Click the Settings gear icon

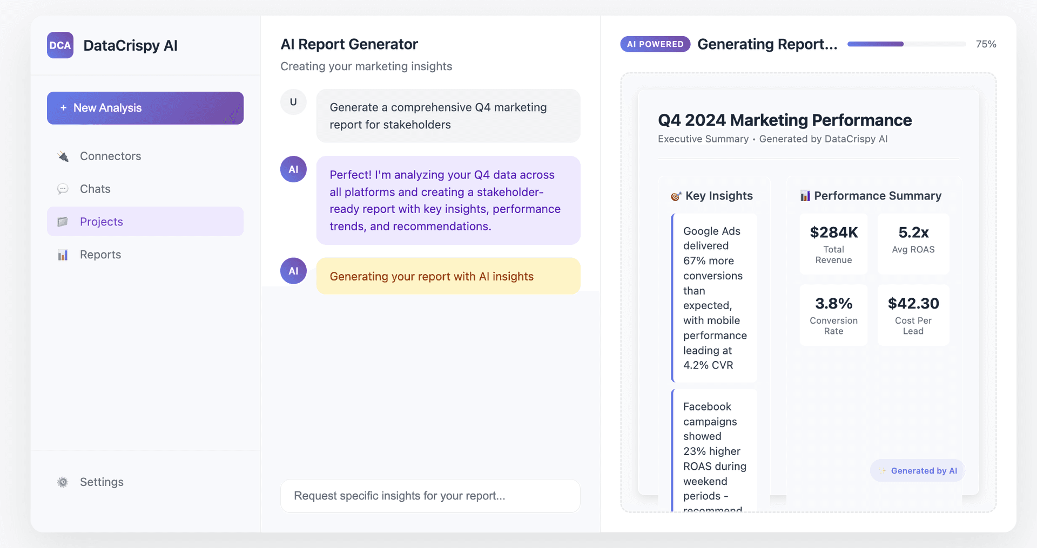[63, 482]
